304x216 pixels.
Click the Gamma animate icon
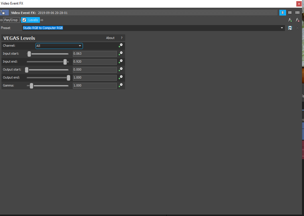coord(121,85)
